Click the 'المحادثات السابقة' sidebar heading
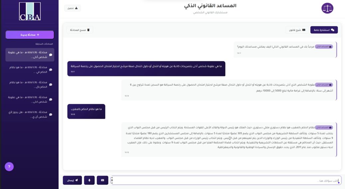 click(44, 44)
